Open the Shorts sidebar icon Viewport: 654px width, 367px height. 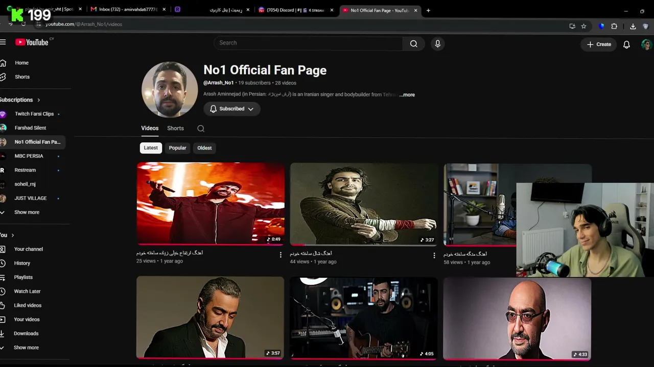coord(3,77)
